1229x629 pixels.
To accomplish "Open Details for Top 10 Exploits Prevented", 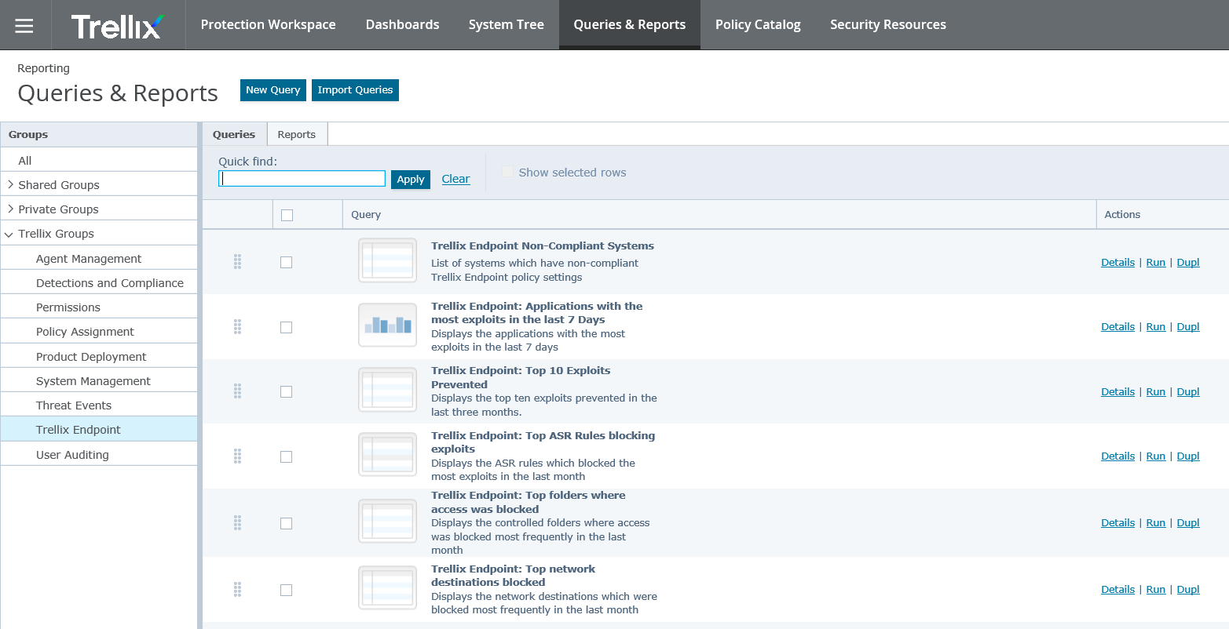I will point(1117,392).
